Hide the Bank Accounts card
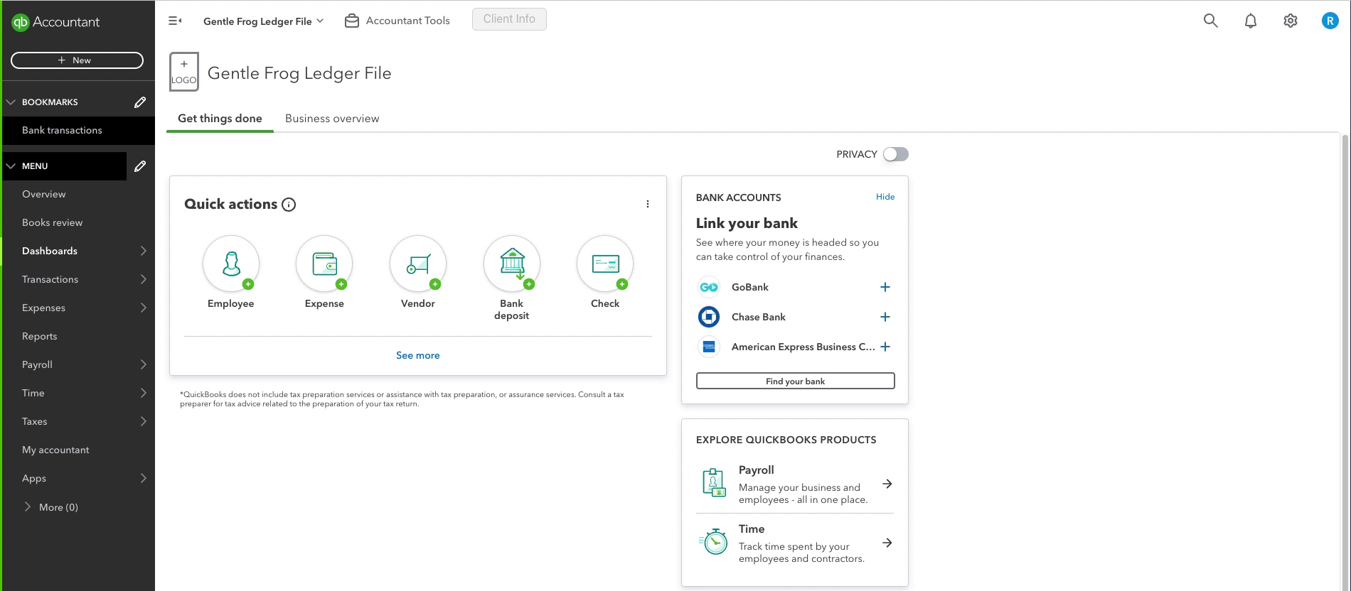Image resolution: width=1351 pixels, height=591 pixels. pyautogui.click(x=885, y=197)
